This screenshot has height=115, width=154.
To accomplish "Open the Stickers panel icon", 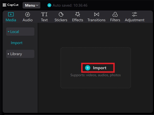I will tap(61, 14).
